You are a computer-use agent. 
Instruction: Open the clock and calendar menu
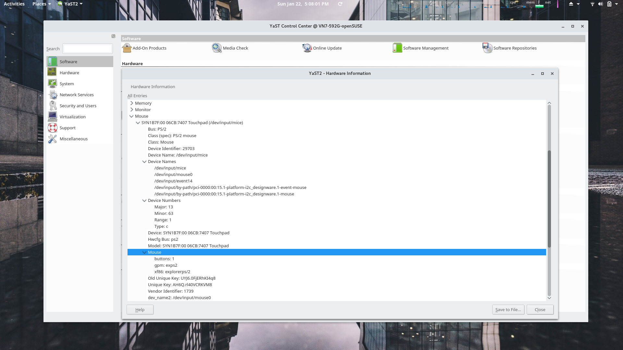[303, 4]
